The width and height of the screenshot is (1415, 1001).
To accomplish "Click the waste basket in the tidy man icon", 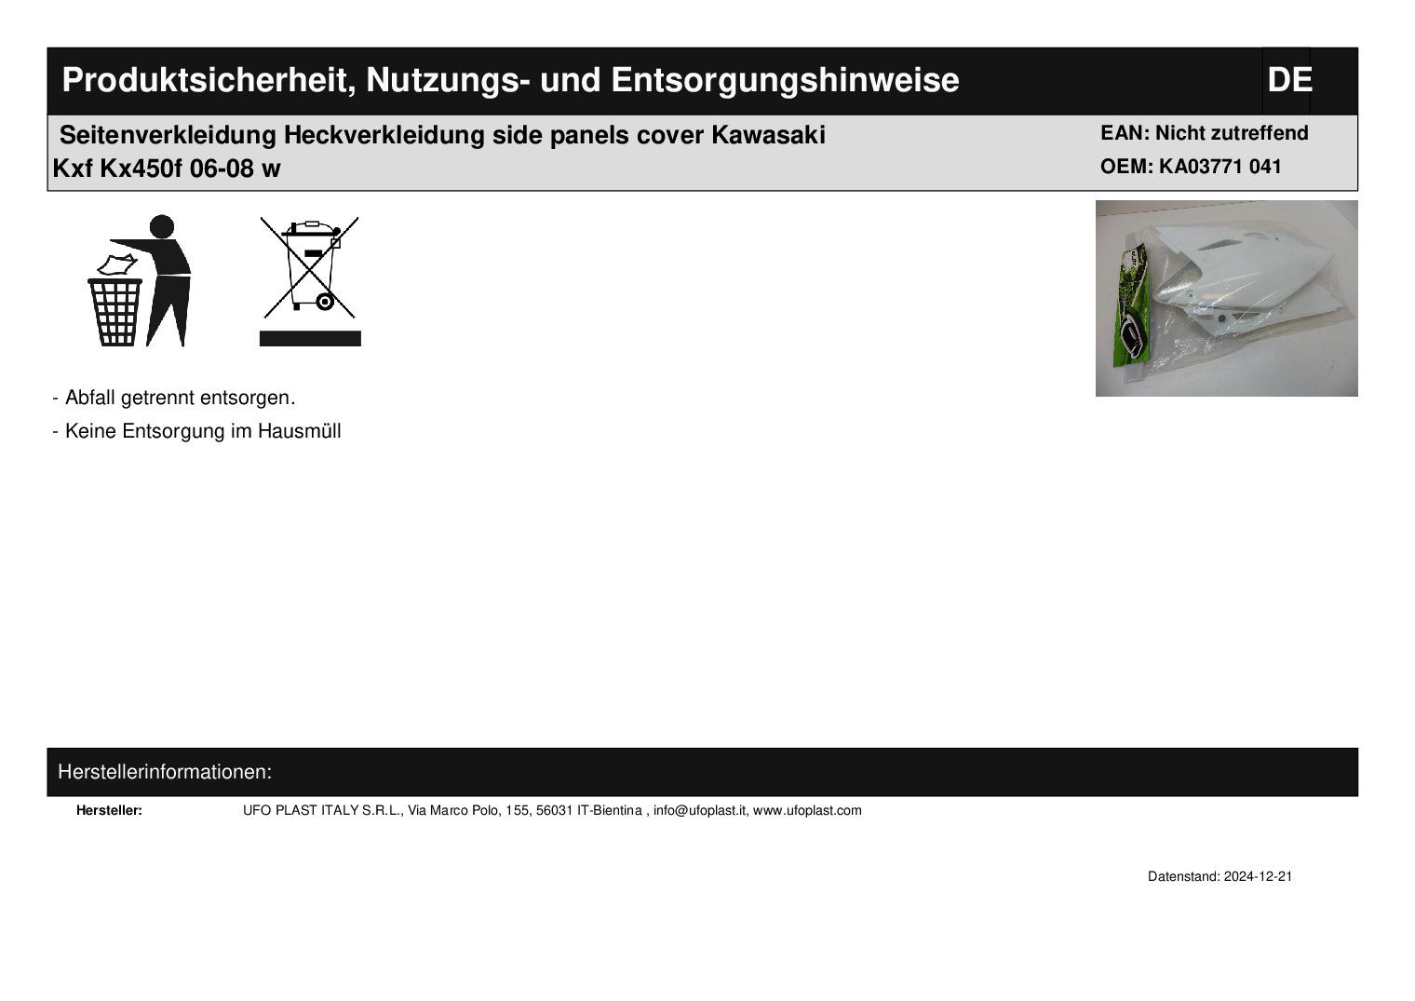I will tap(115, 310).
